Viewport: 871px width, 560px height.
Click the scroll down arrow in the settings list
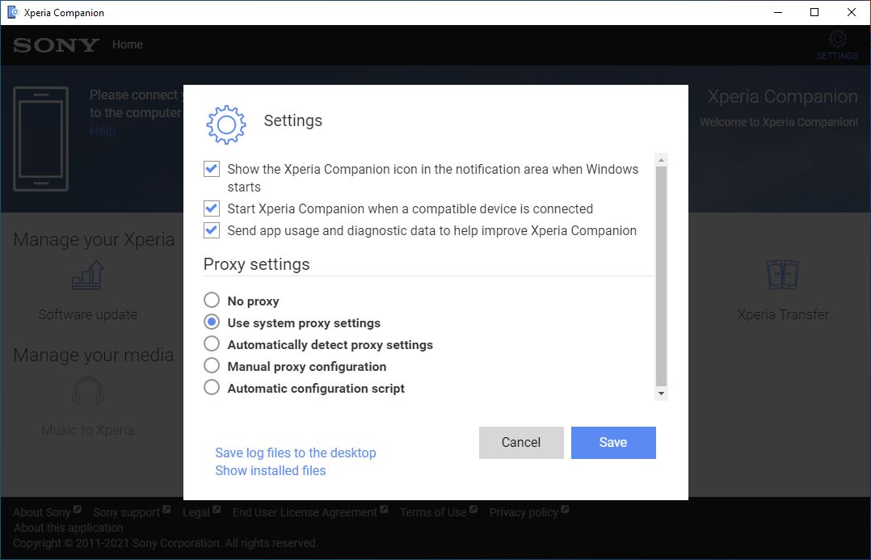(661, 394)
